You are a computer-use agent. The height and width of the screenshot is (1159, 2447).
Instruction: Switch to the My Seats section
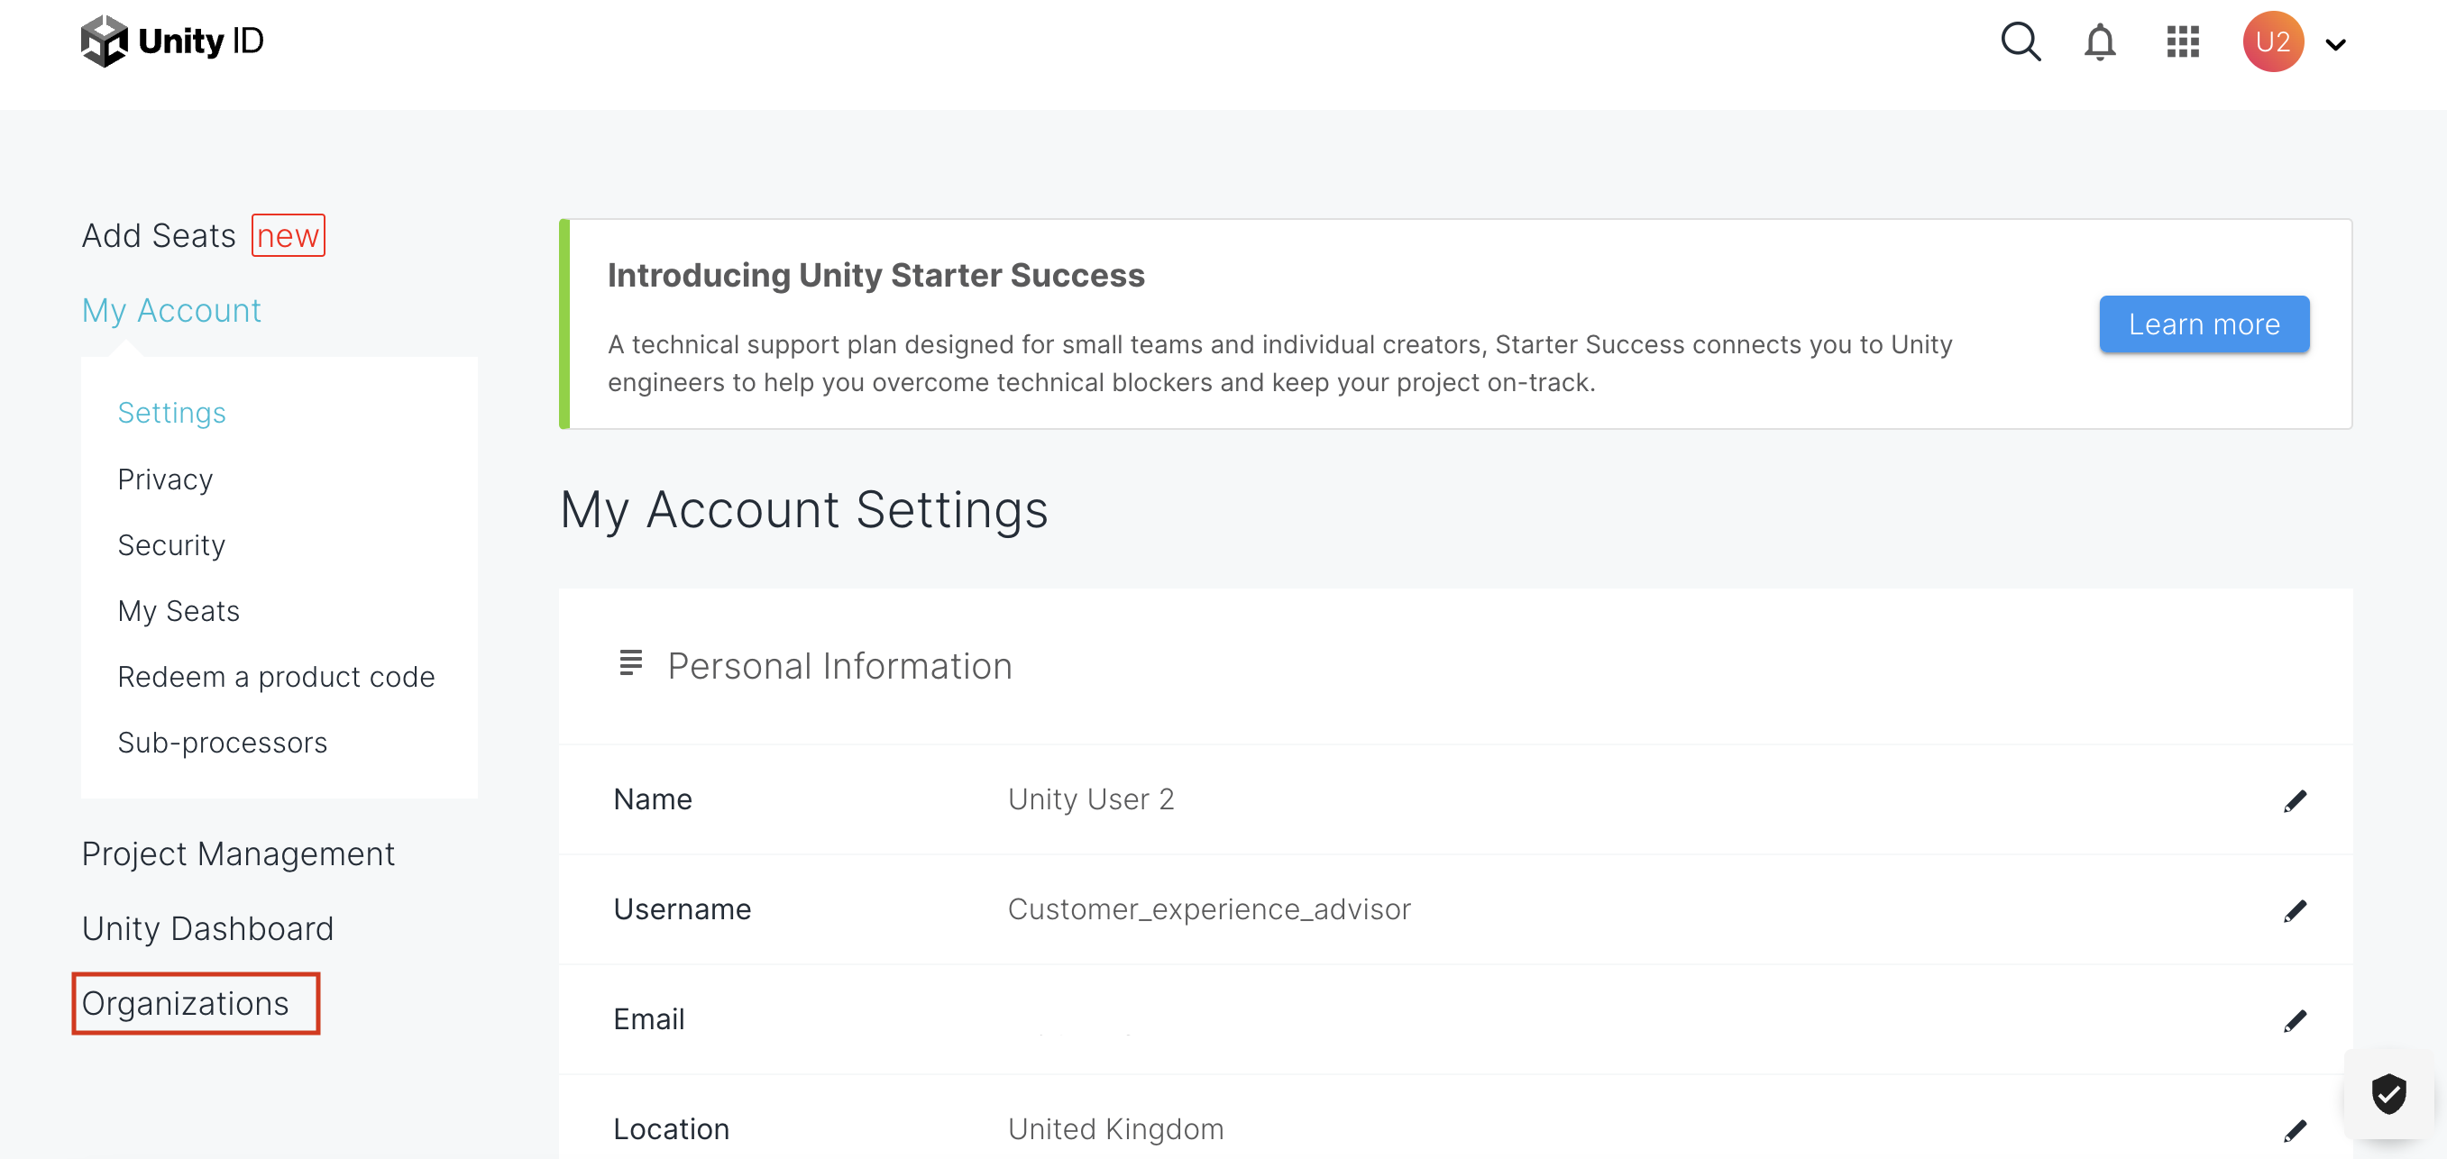click(179, 610)
